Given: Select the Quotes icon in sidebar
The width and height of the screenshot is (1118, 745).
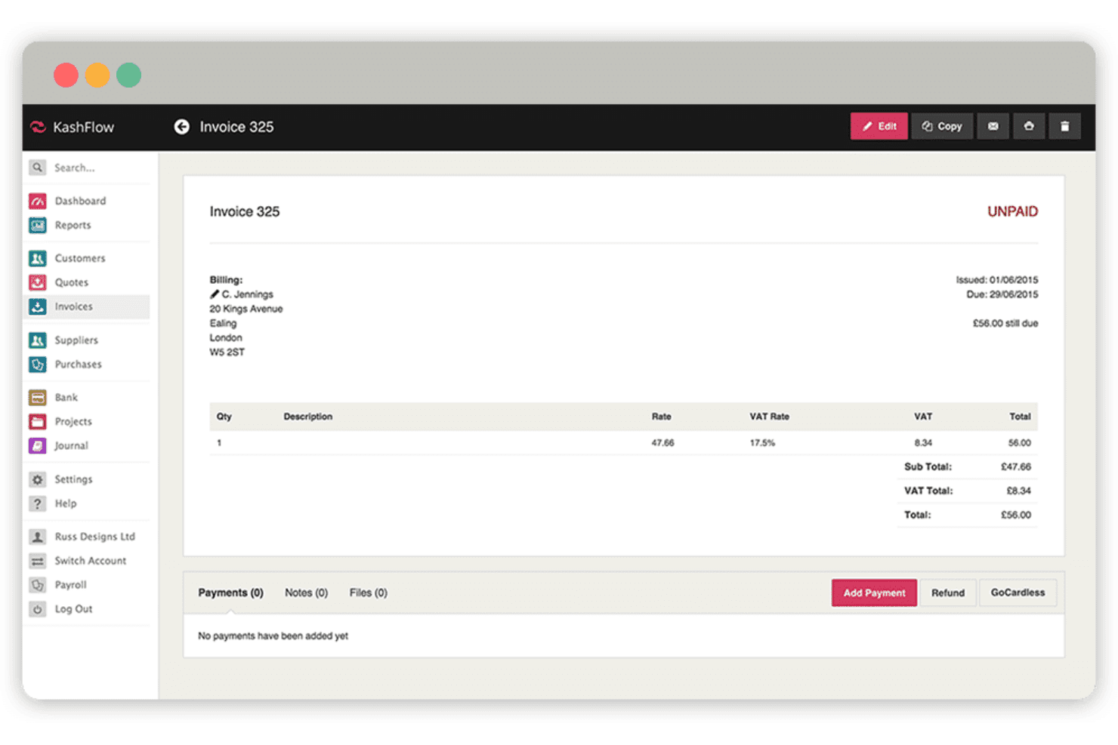Looking at the screenshot, I should point(38,282).
